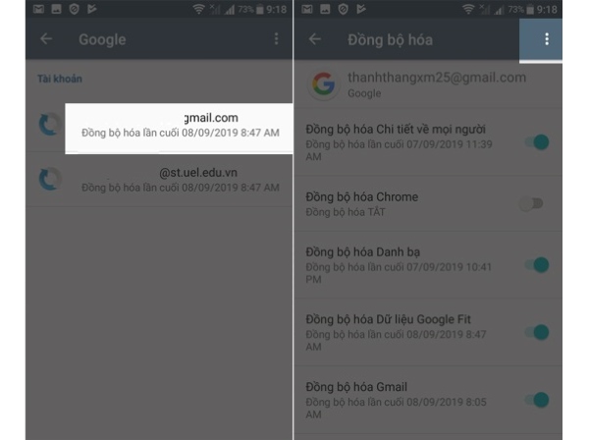The width and height of the screenshot is (589, 440).
Task: Open the highlighted gmail.com account entry
Action: tap(179, 128)
